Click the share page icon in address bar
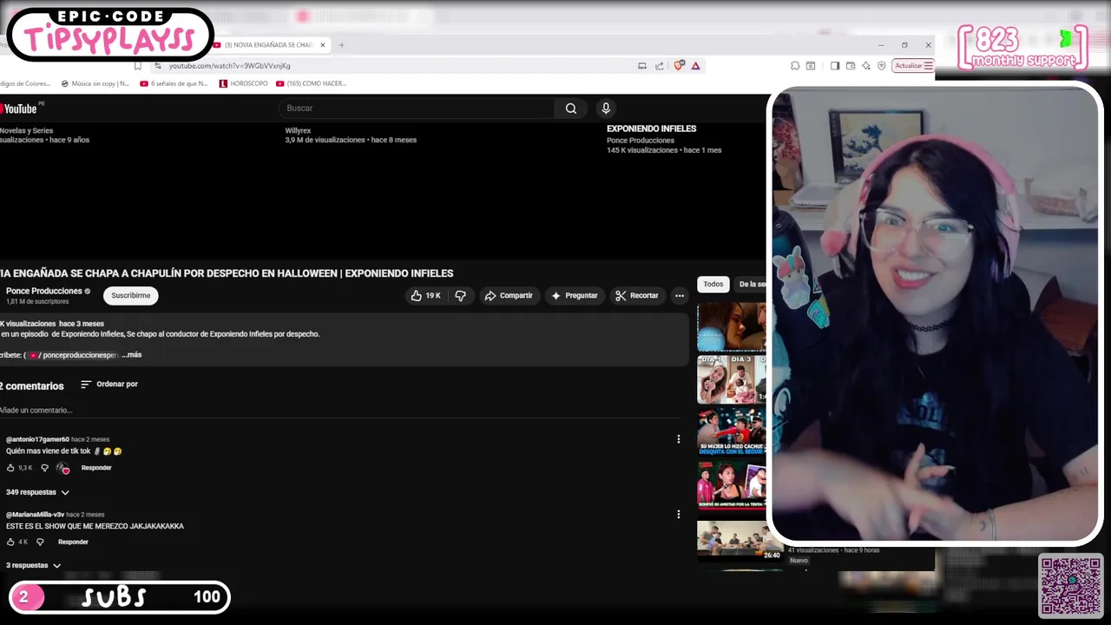The image size is (1111, 625). tap(660, 66)
